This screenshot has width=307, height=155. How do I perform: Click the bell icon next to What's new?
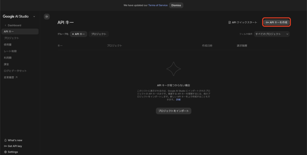(5, 140)
